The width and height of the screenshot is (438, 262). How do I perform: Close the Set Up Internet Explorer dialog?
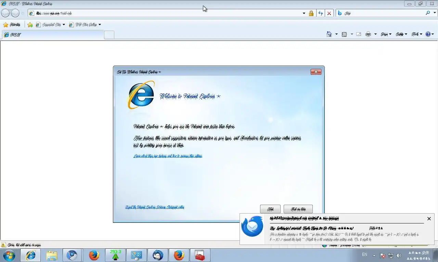[x=316, y=72]
